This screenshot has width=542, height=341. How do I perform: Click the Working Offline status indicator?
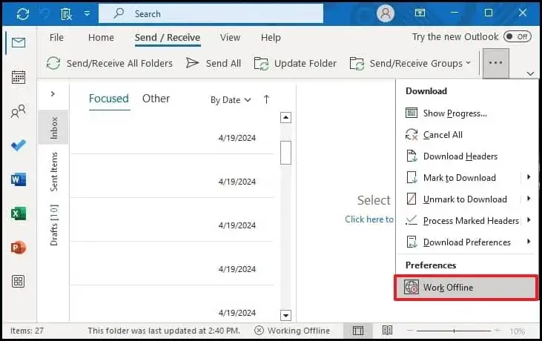(291, 331)
